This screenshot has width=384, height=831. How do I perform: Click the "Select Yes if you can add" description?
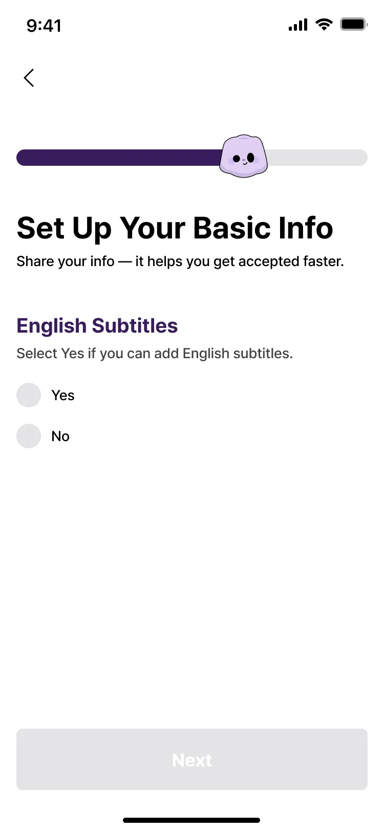(x=155, y=354)
